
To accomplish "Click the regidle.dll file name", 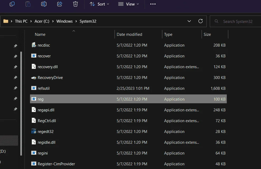I will click(x=46, y=142).
